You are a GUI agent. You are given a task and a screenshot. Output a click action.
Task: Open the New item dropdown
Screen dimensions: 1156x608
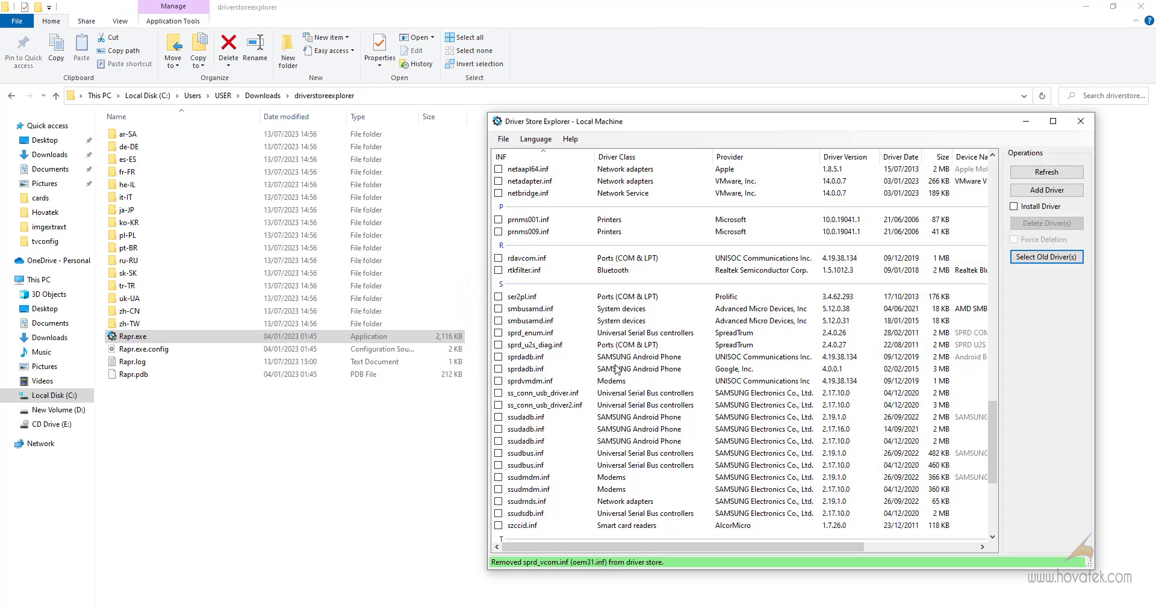pos(326,37)
